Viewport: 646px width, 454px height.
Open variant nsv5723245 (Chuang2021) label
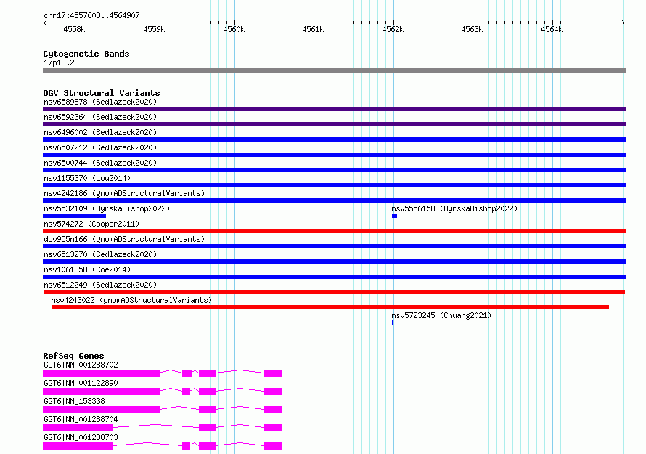441,315
